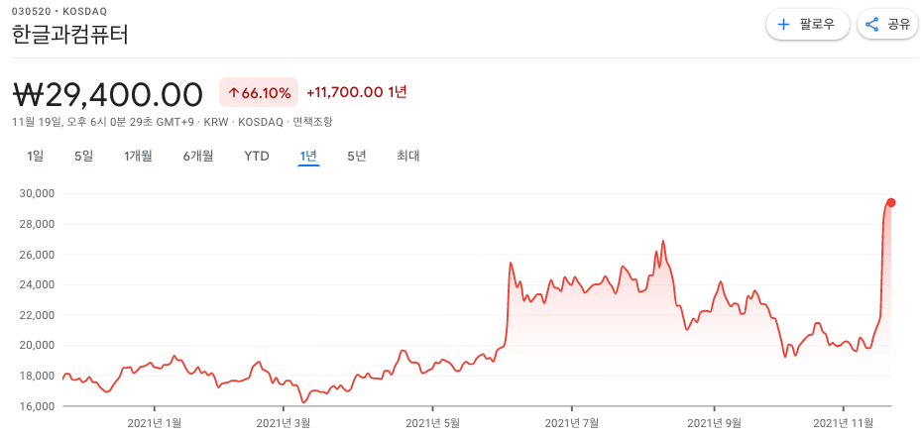Click the 2021년 5월 axis label

(x=432, y=422)
